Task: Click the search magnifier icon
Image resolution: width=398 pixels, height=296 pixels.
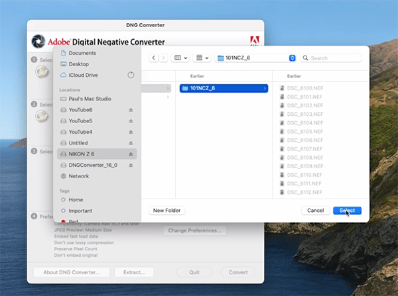Action: tap(305, 58)
